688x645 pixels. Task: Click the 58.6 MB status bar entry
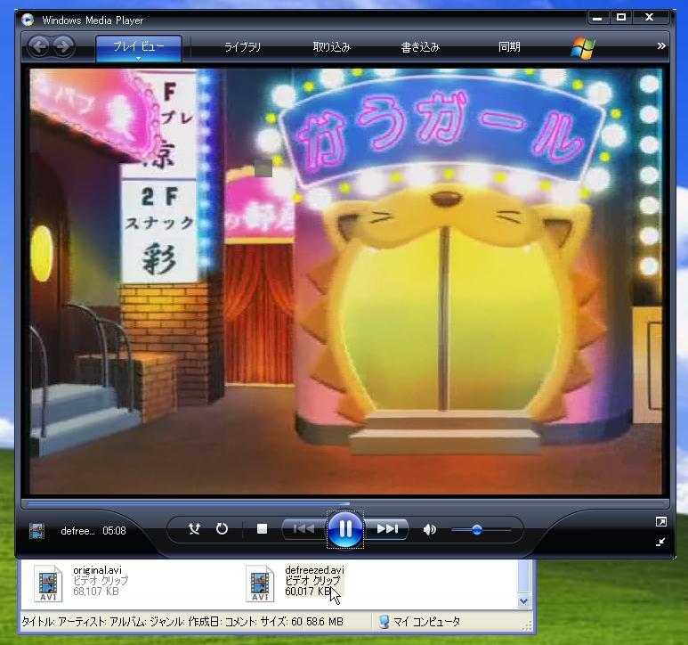[325, 622]
